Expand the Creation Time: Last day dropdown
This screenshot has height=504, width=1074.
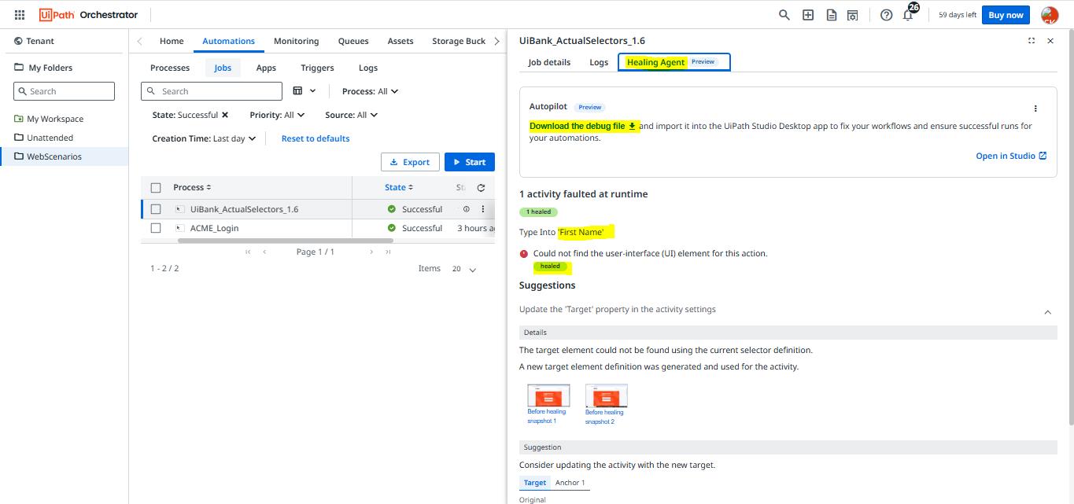[x=204, y=138]
